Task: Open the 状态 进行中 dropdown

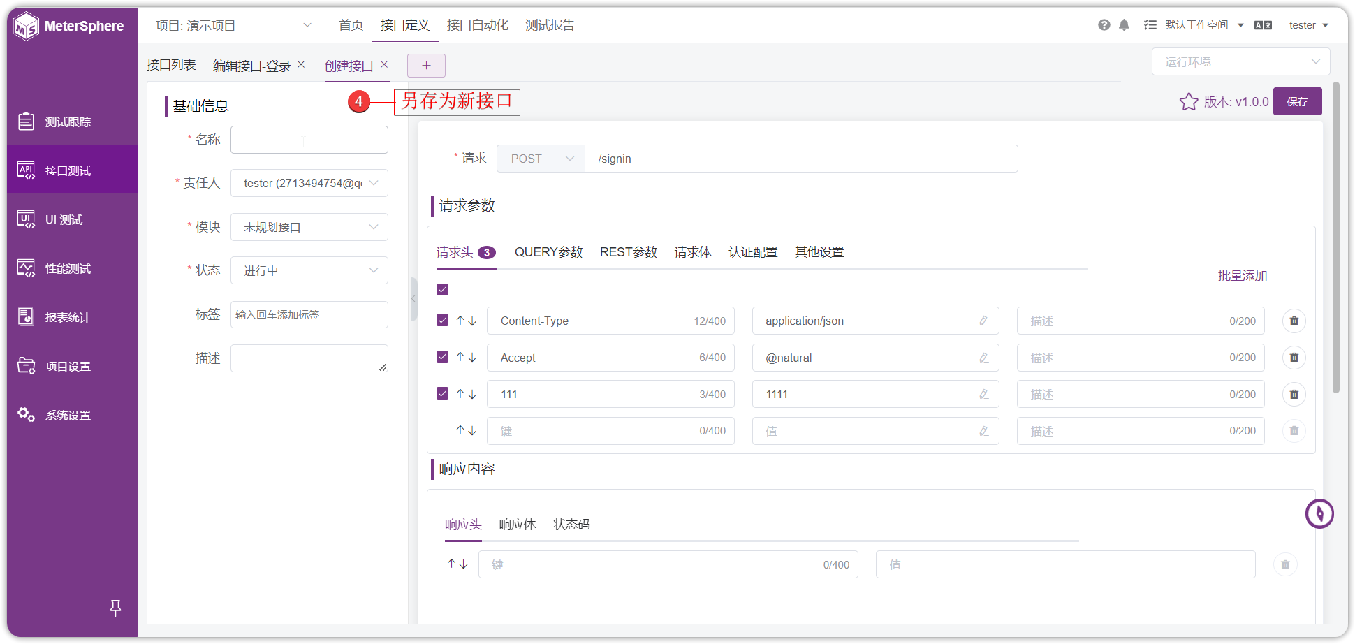Action: tap(309, 270)
